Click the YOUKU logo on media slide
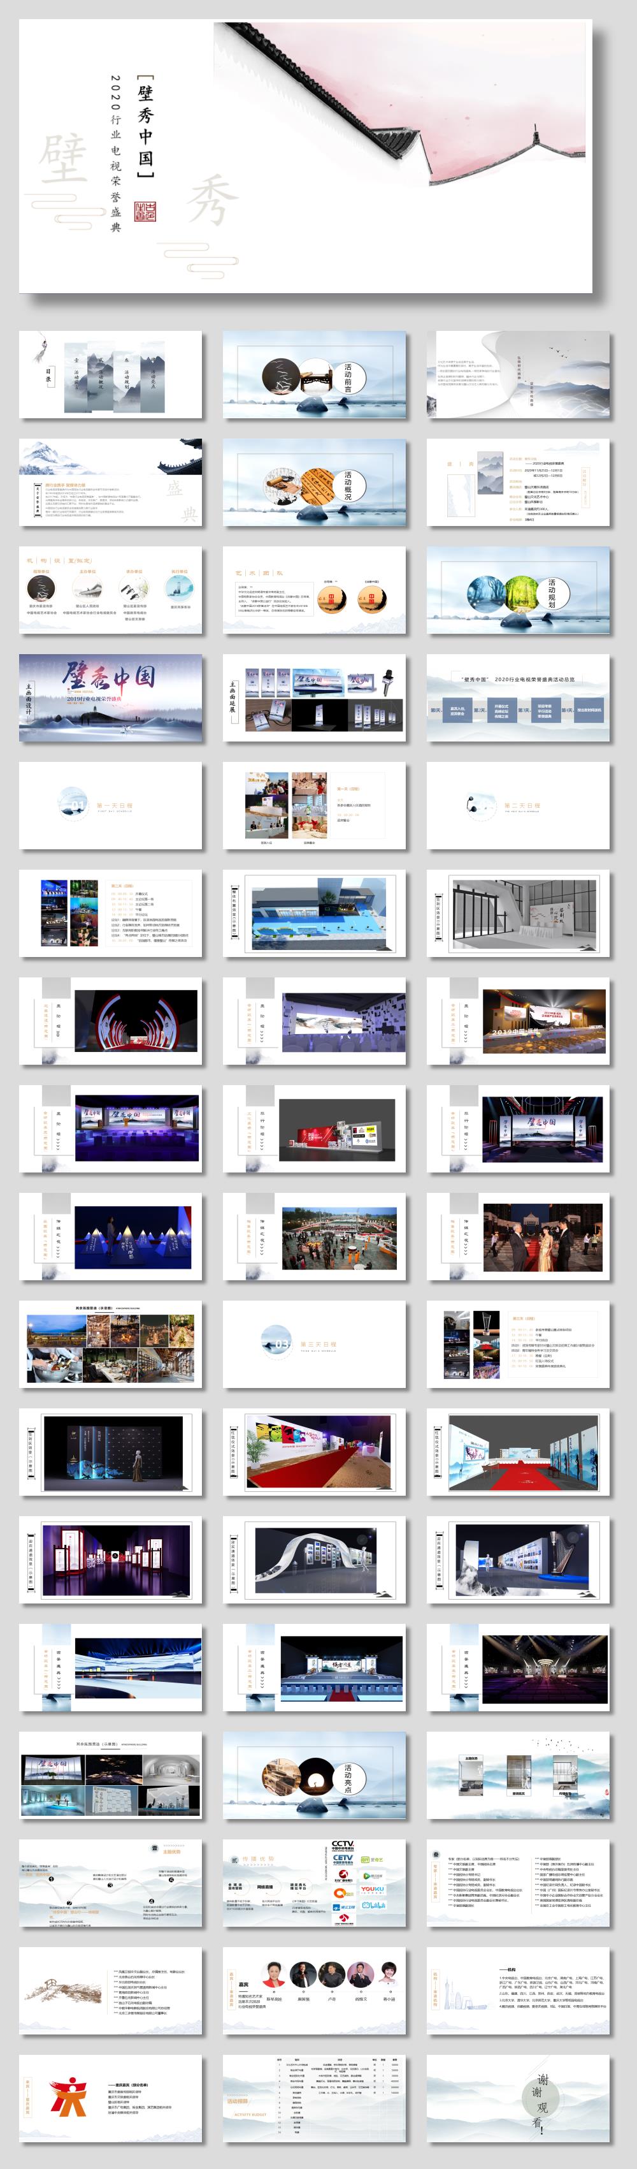 tap(372, 1890)
